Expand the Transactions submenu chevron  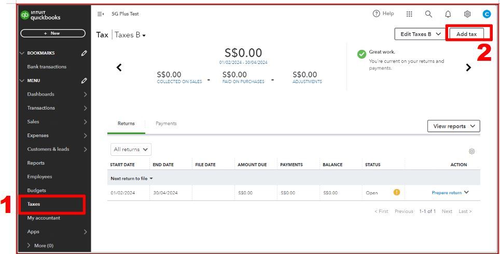[x=85, y=108]
